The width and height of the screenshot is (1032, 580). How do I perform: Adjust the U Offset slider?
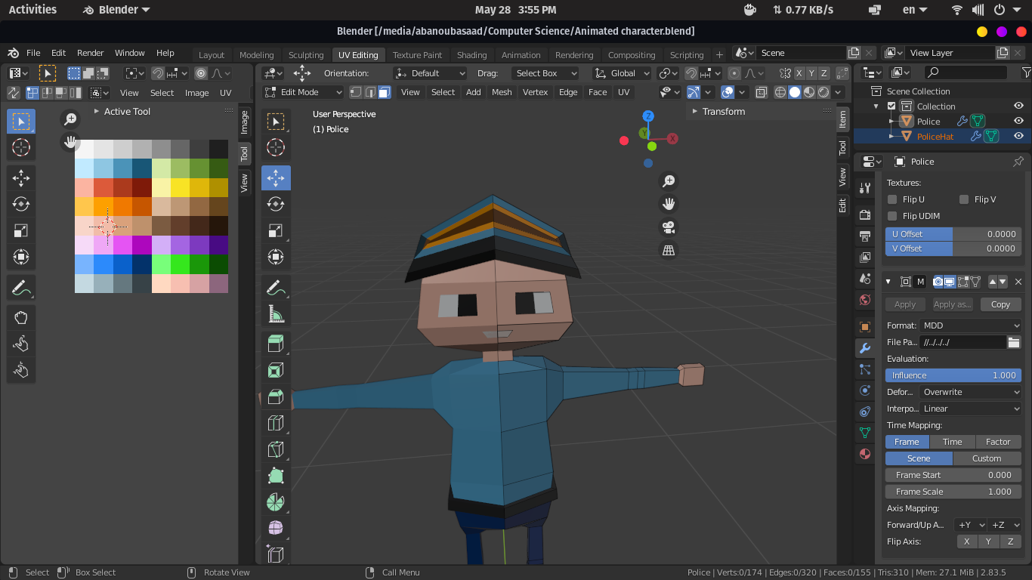(x=953, y=234)
